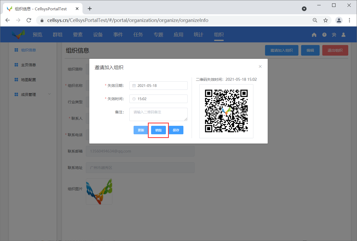Click the 组织图片 logo thumbnail
357x241 pixels.
pyautogui.click(x=99, y=191)
